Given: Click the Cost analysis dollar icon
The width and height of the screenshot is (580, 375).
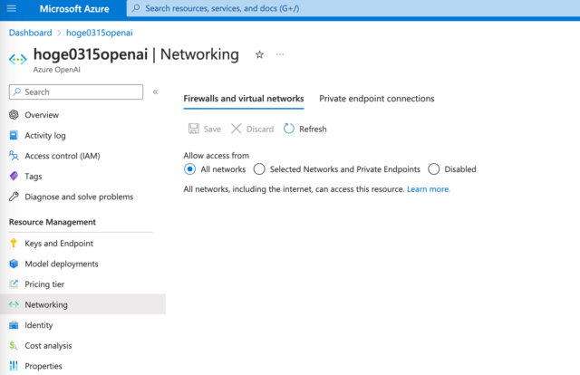Looking at the screenshot, I should 14,345.
